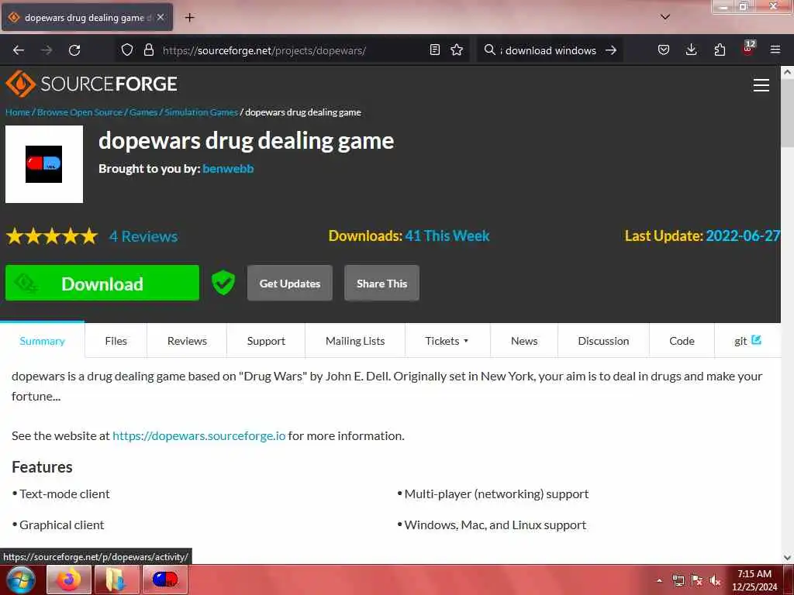
Task: Switch to the Files tab
Action: pos(116,341)
